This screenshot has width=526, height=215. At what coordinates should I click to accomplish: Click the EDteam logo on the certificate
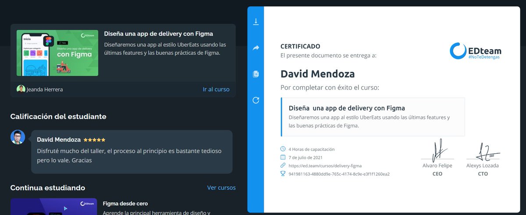click(x=476, y=51)
